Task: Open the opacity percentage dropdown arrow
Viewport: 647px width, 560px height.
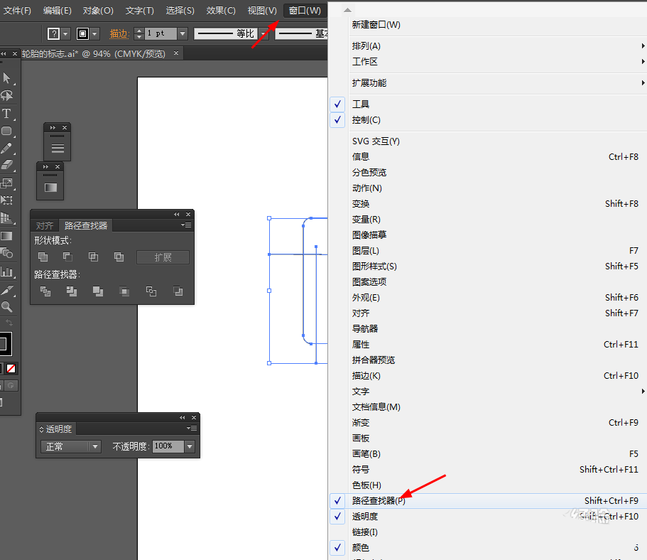Action: point(190,446)
